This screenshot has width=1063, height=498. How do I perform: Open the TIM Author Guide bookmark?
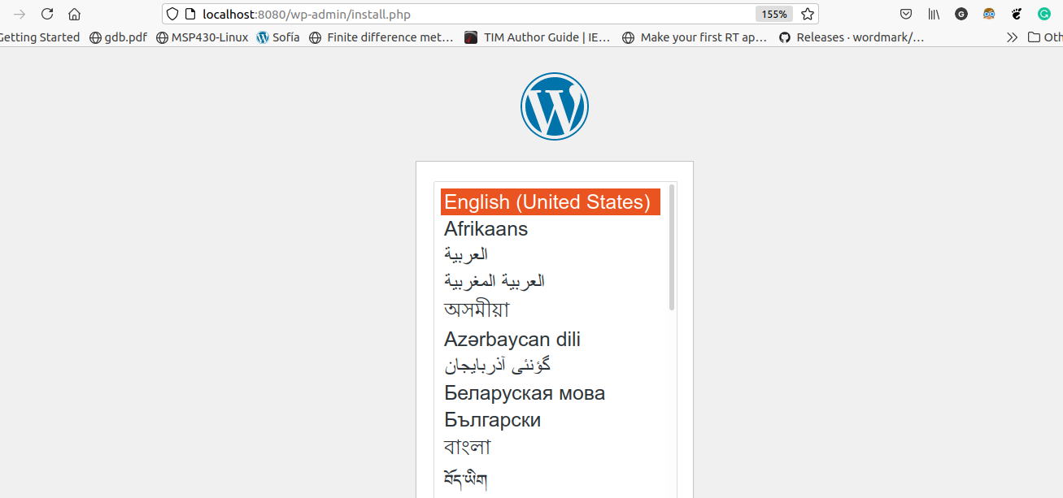tap(538, 37)
